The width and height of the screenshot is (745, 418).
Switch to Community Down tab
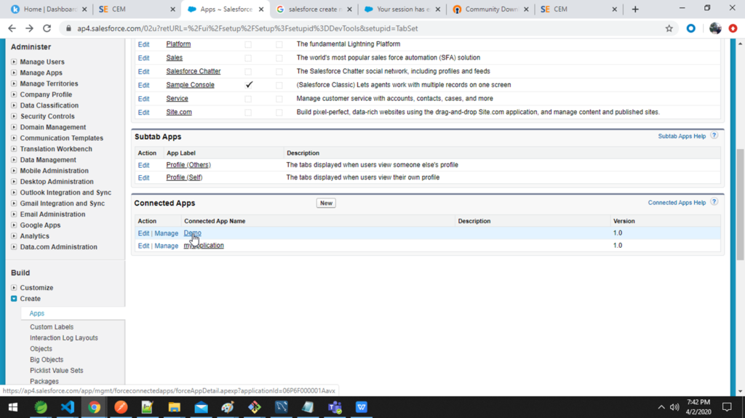[x=490, y=9]
